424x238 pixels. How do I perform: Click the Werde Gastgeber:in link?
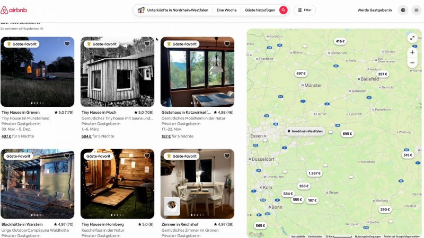coord(375,10)
